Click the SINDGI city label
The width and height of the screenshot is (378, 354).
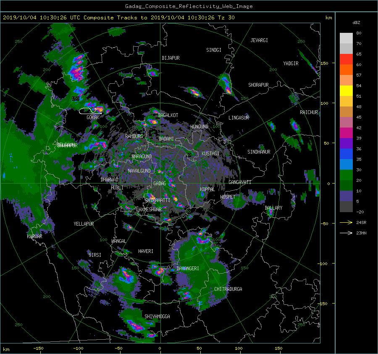(214, 50)
